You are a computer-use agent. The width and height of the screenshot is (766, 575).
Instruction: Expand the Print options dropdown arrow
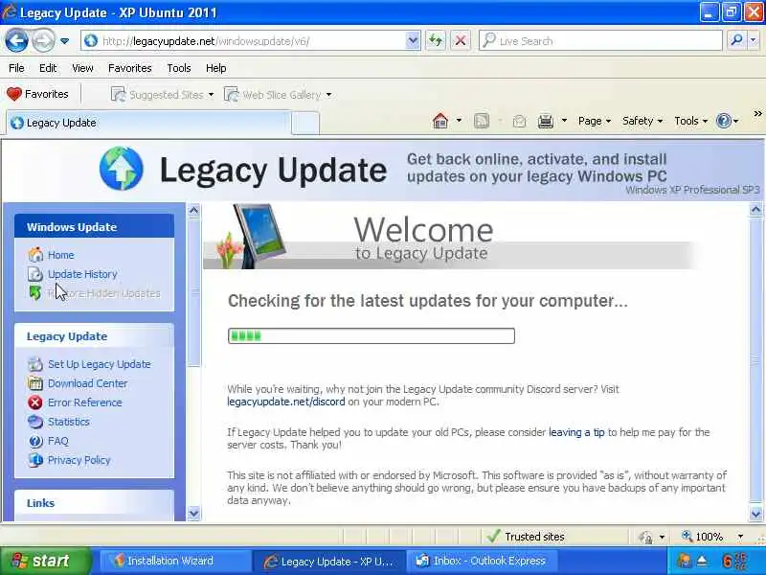[x=564, y=121]
